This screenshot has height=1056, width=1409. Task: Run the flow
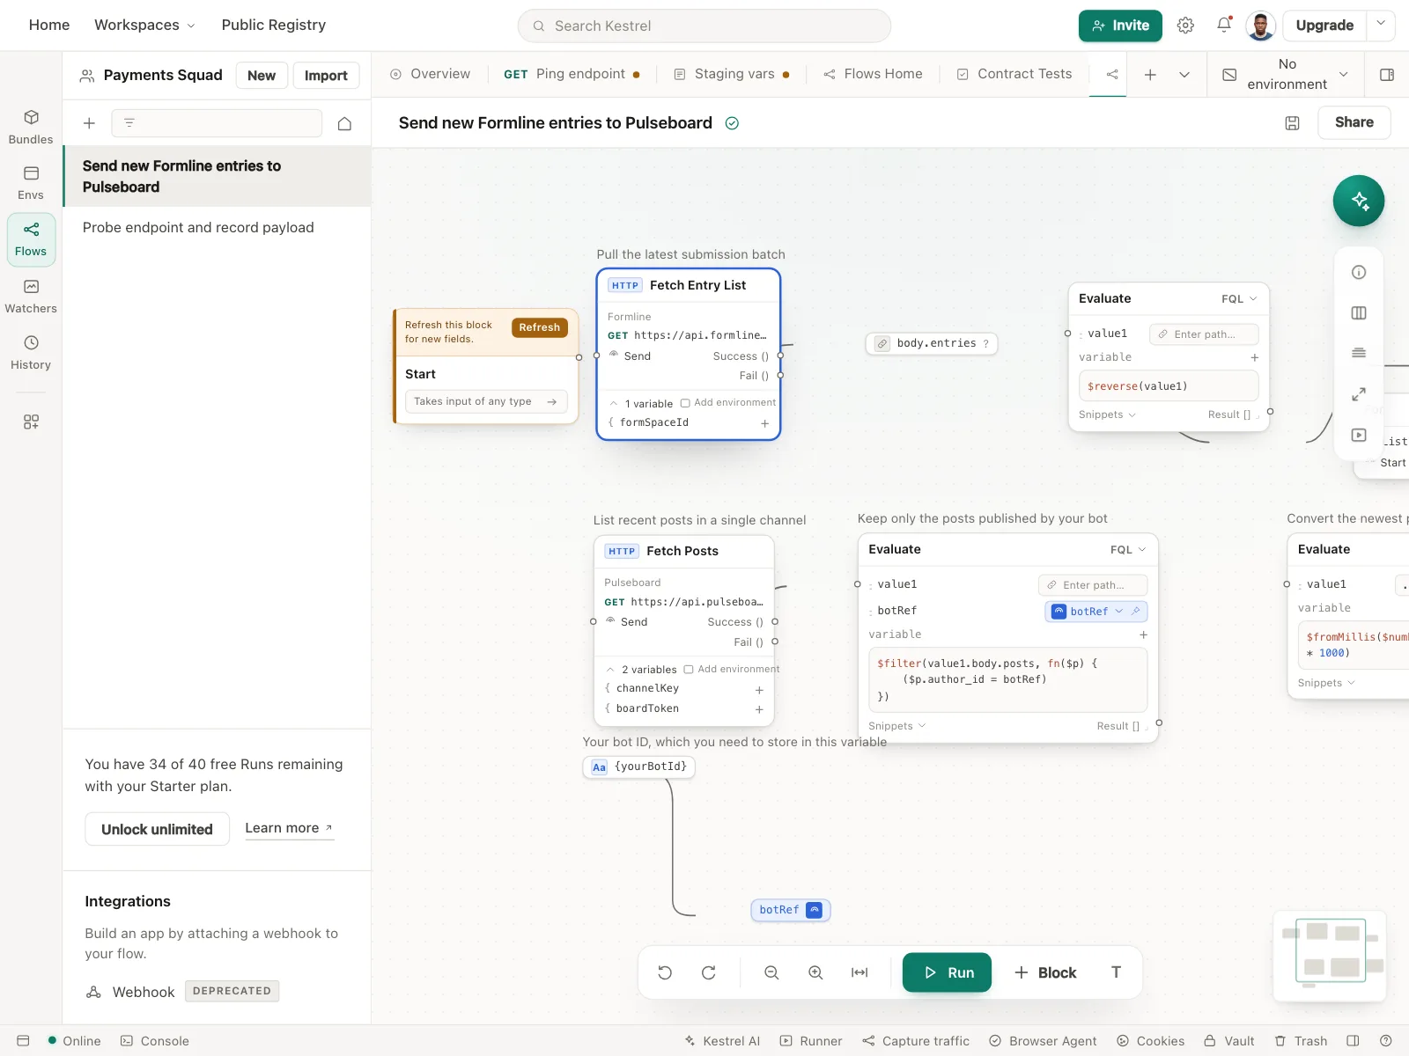[948, 972]
